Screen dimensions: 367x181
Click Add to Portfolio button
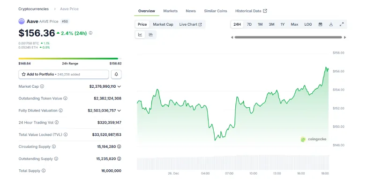64,74
